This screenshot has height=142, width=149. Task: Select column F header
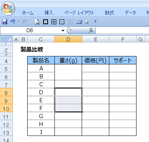123,39
